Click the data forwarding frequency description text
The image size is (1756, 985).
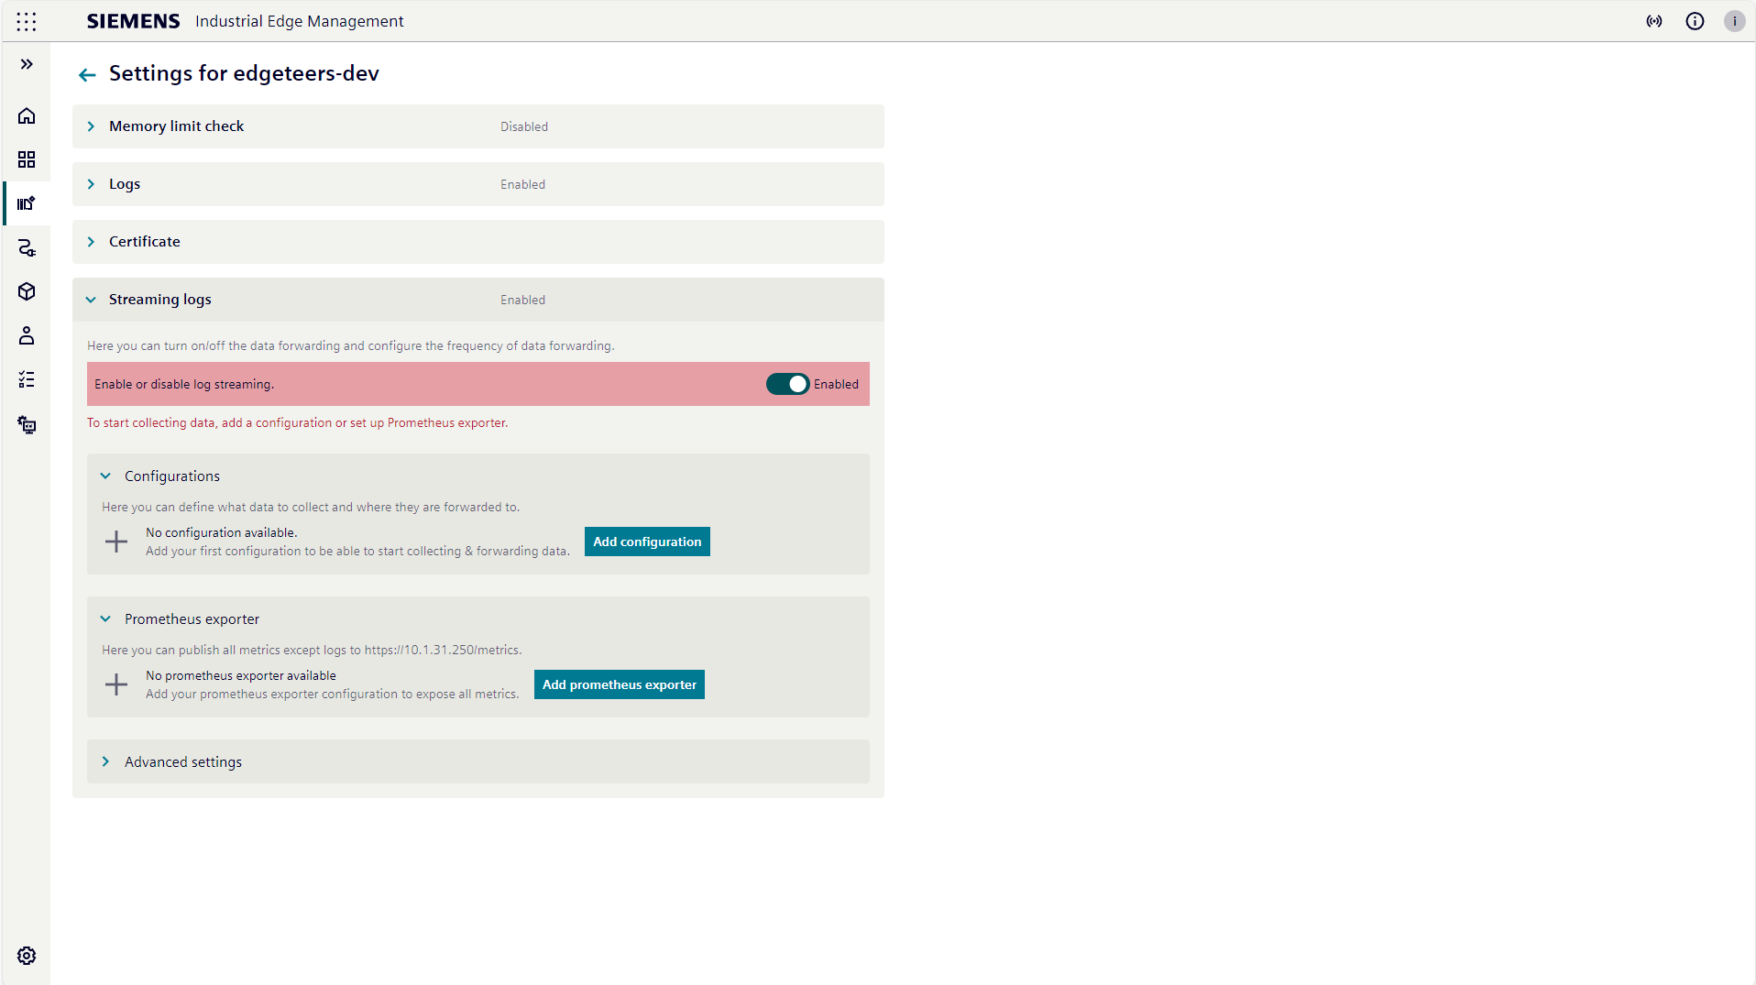click(x=351, y=345)
